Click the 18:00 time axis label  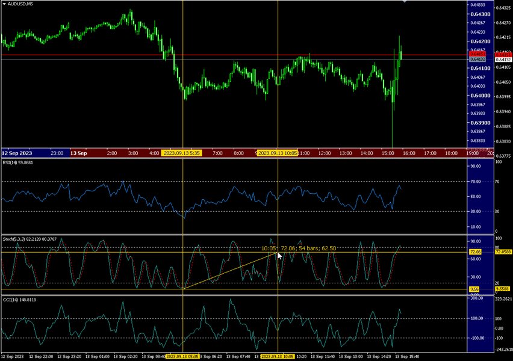[x=451, y=153]
